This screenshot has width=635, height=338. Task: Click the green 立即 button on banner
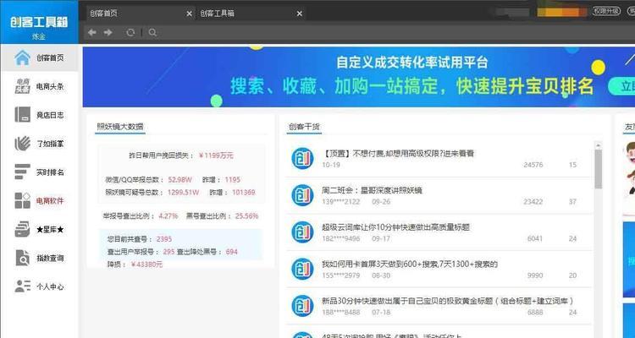click(621, 86)
